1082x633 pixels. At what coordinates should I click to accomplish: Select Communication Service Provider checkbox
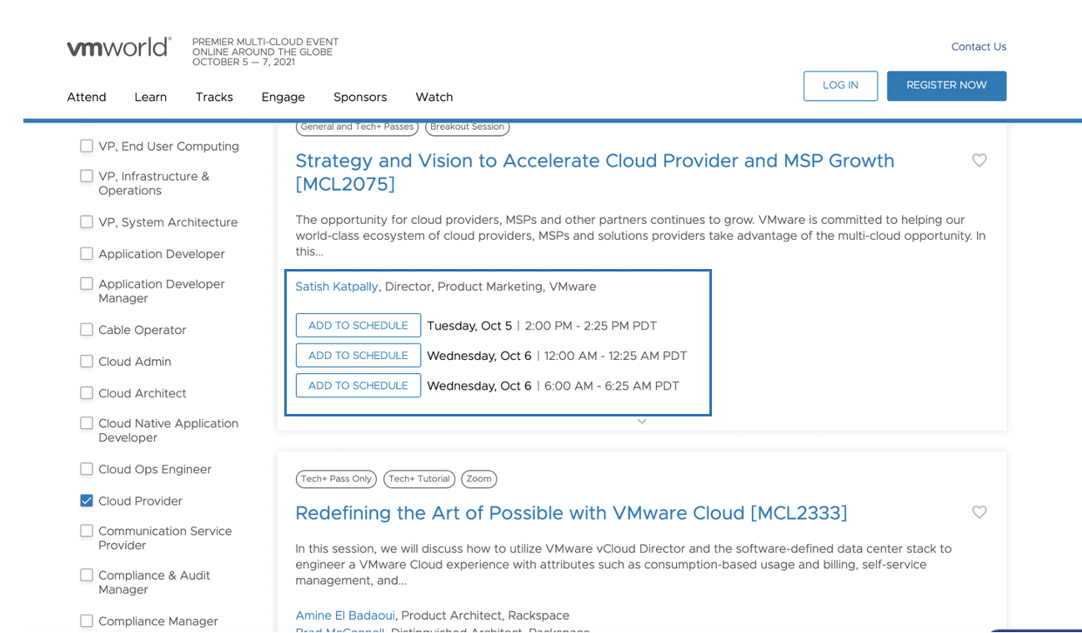[87, 531]
